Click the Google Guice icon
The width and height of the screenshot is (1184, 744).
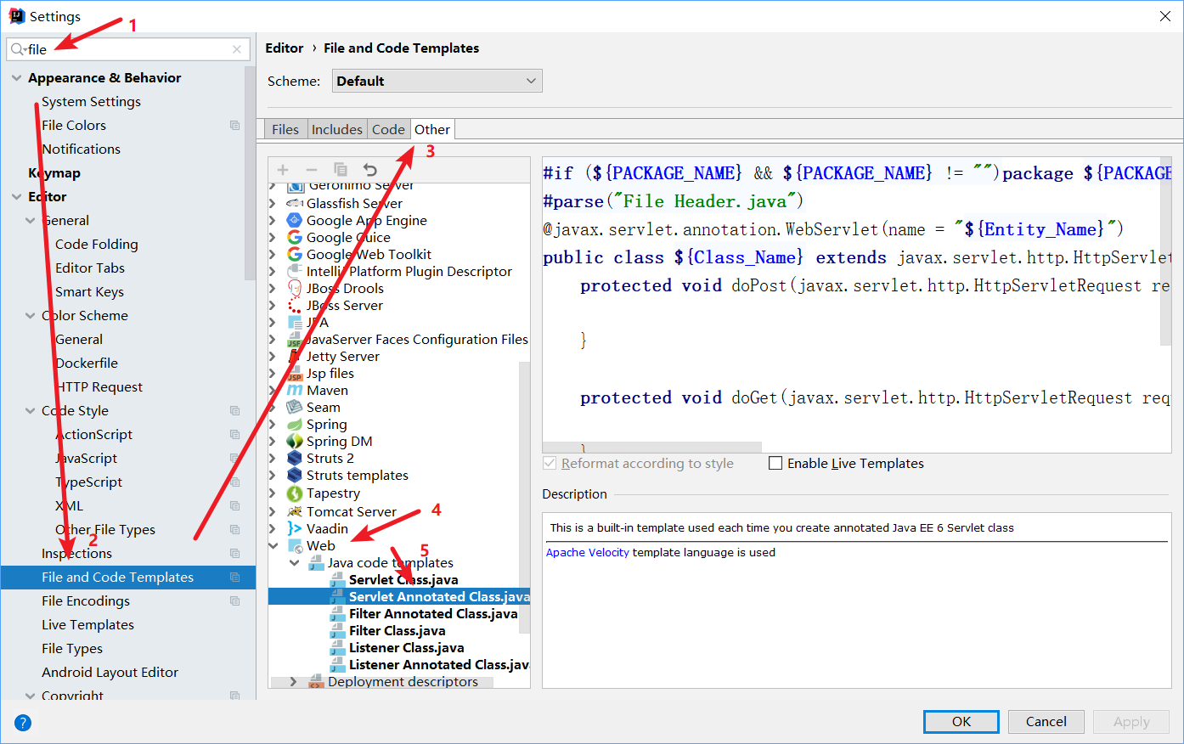tap(295, 237)
